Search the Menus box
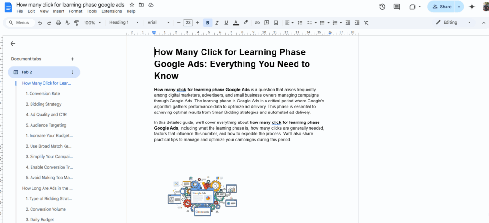The width and height of the screenshot is (489, 223). click(20, 23)
